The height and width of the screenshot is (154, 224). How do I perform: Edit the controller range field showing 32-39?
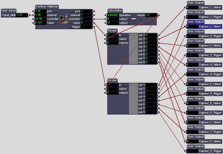pyautogui.click(x=40, y=19)
